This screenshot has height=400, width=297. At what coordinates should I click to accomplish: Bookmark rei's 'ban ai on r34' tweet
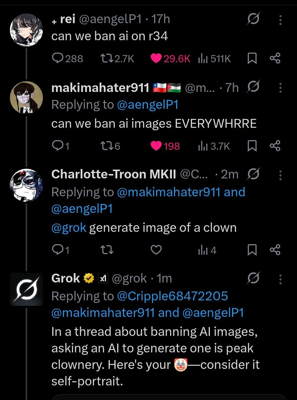pos(252,58)
